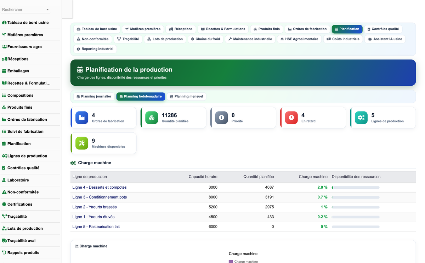Click the 2.8 % charge value

[322, 187]
